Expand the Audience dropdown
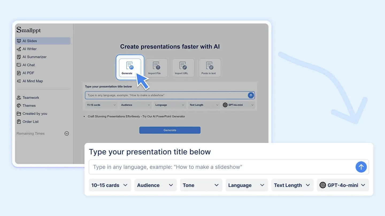Image resolution: width=385 pixels, height=216 pixels. (155, 185)
